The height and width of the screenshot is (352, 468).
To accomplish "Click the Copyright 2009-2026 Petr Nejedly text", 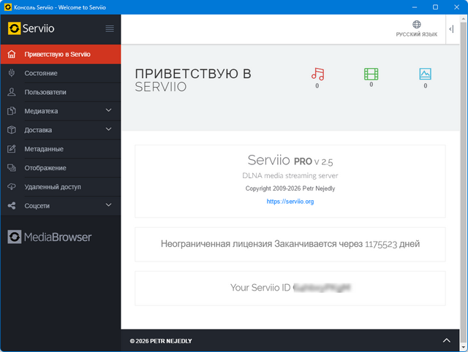I will [x=290, y=188].
